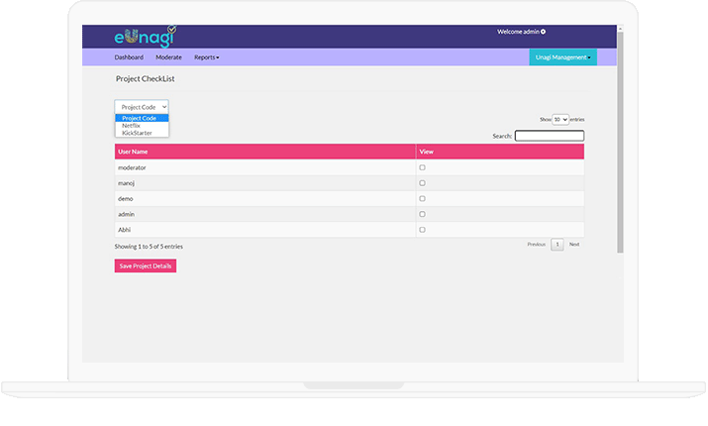
Task: Go to the Moderate page
Action: click(x=168, y=57)
